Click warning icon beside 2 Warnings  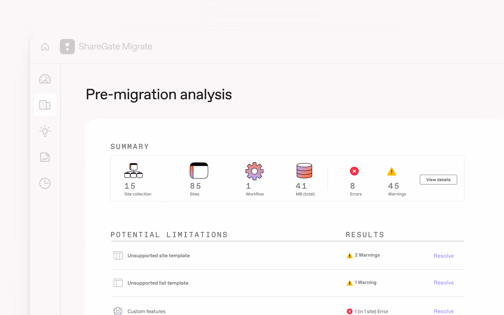click(350, 256)
